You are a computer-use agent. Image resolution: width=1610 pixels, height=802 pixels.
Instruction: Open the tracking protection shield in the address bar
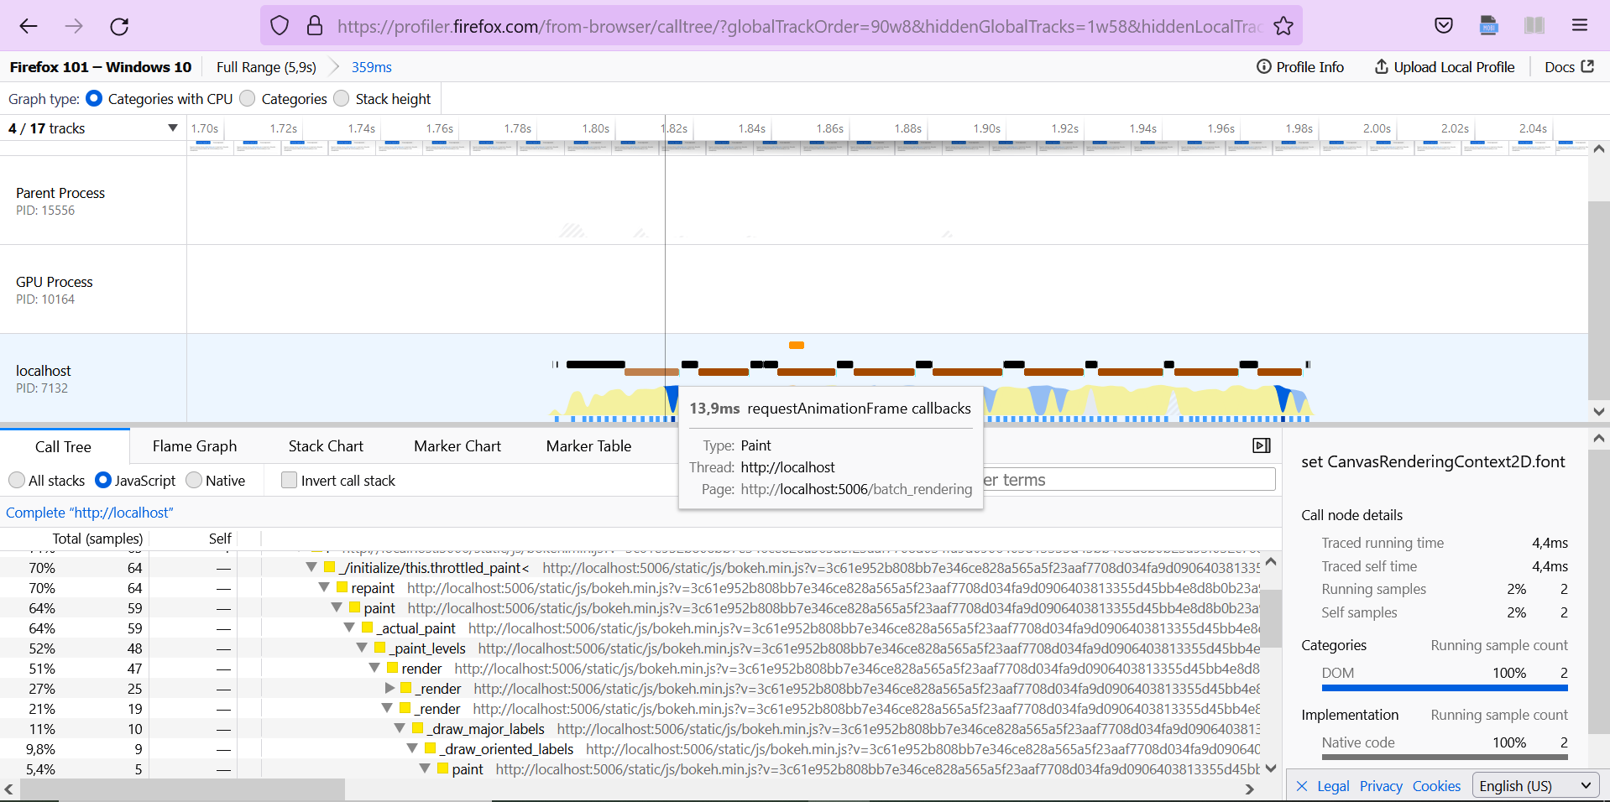[280, 25]
